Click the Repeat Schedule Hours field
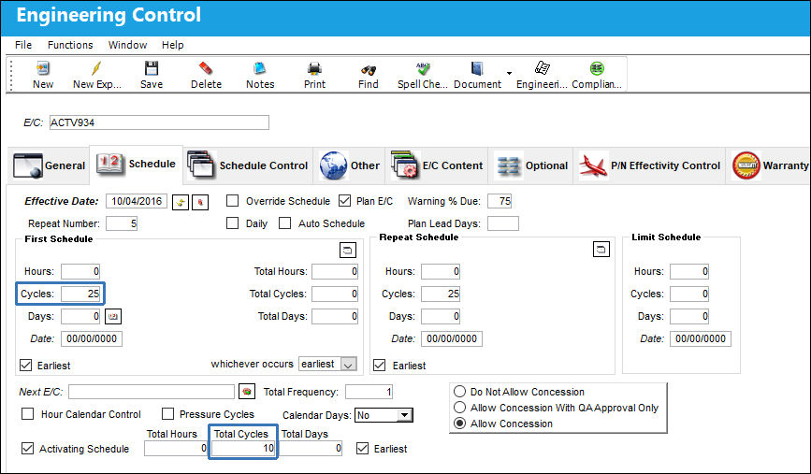Screen dimensions: 811x474 point(441,271)
